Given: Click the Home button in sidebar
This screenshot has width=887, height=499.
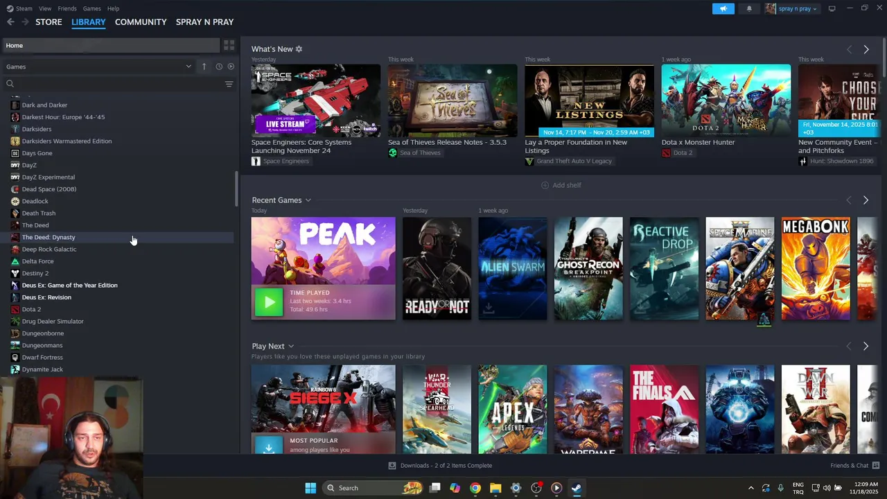Looking at the screenshot, I should 111,46.
